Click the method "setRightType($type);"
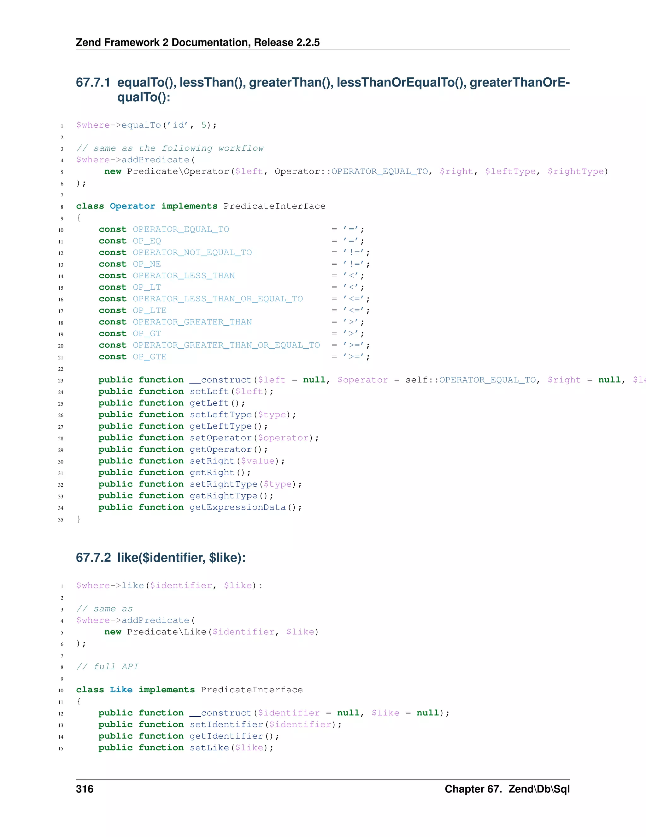Screen dimensions: 646x837 (x=246, y=484)
